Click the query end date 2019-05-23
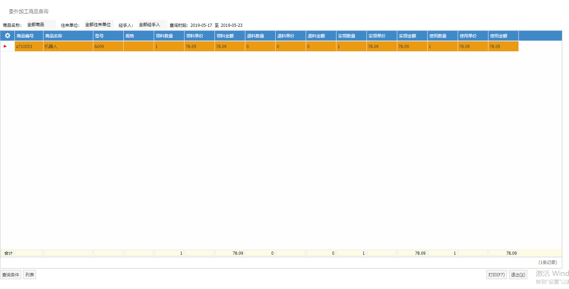 231,25
